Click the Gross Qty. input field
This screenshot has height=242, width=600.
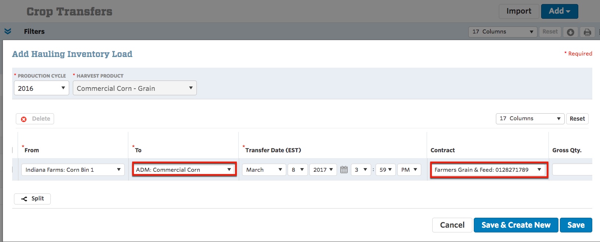[572, 170]
